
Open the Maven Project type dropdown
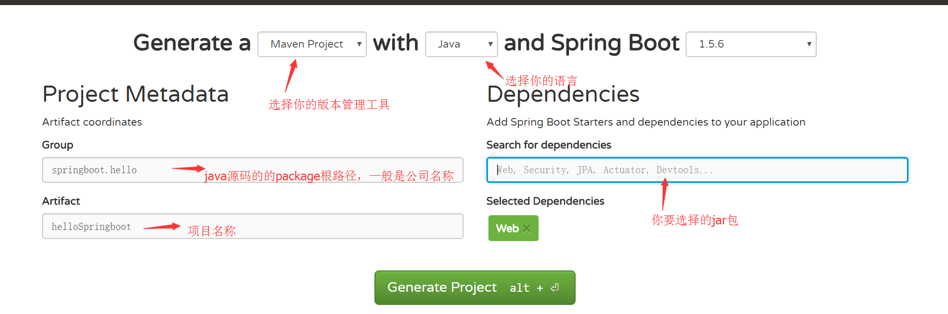(x=312, y=45)
